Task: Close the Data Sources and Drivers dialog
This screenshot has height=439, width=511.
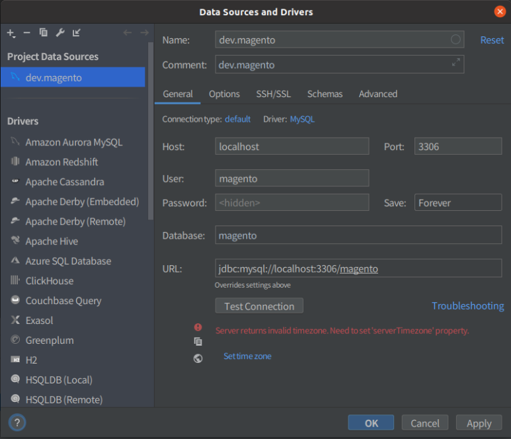Action: [500, 12]
